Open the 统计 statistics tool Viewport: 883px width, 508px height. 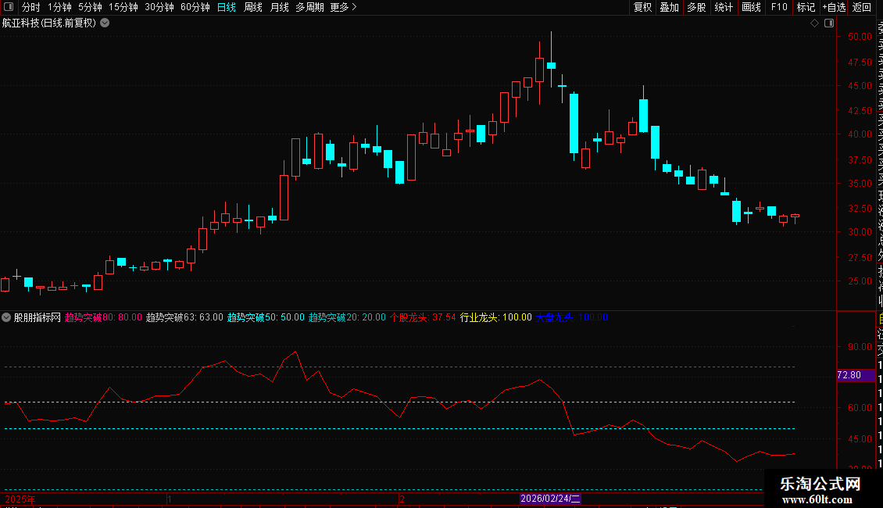point(724,7)
